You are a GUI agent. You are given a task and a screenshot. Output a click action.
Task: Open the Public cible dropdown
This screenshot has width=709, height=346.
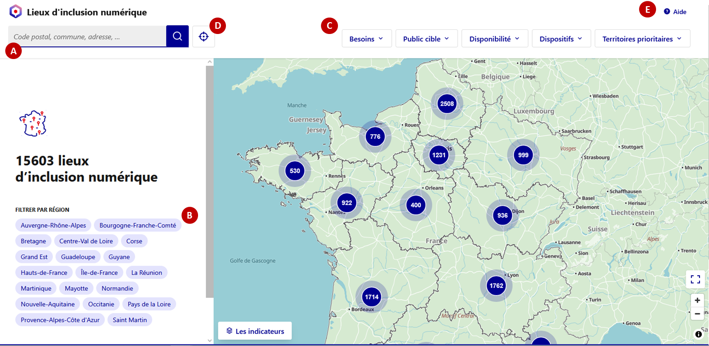(x=426, y=39)
